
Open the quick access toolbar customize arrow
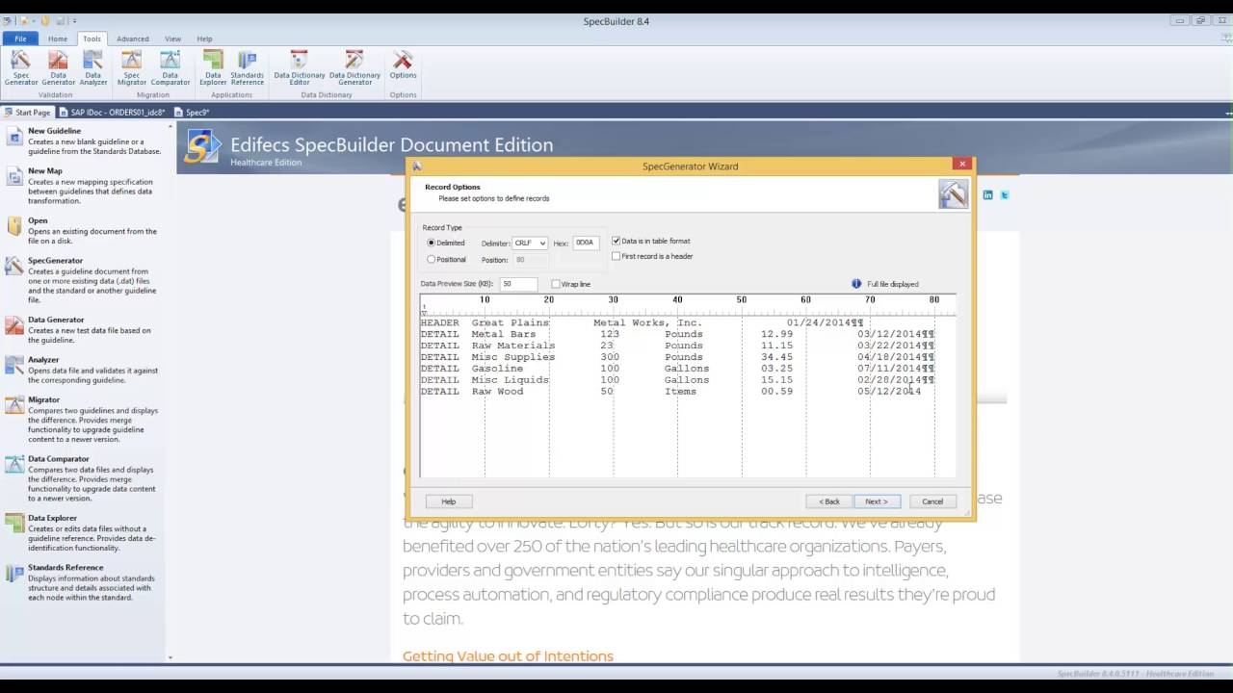75,20
